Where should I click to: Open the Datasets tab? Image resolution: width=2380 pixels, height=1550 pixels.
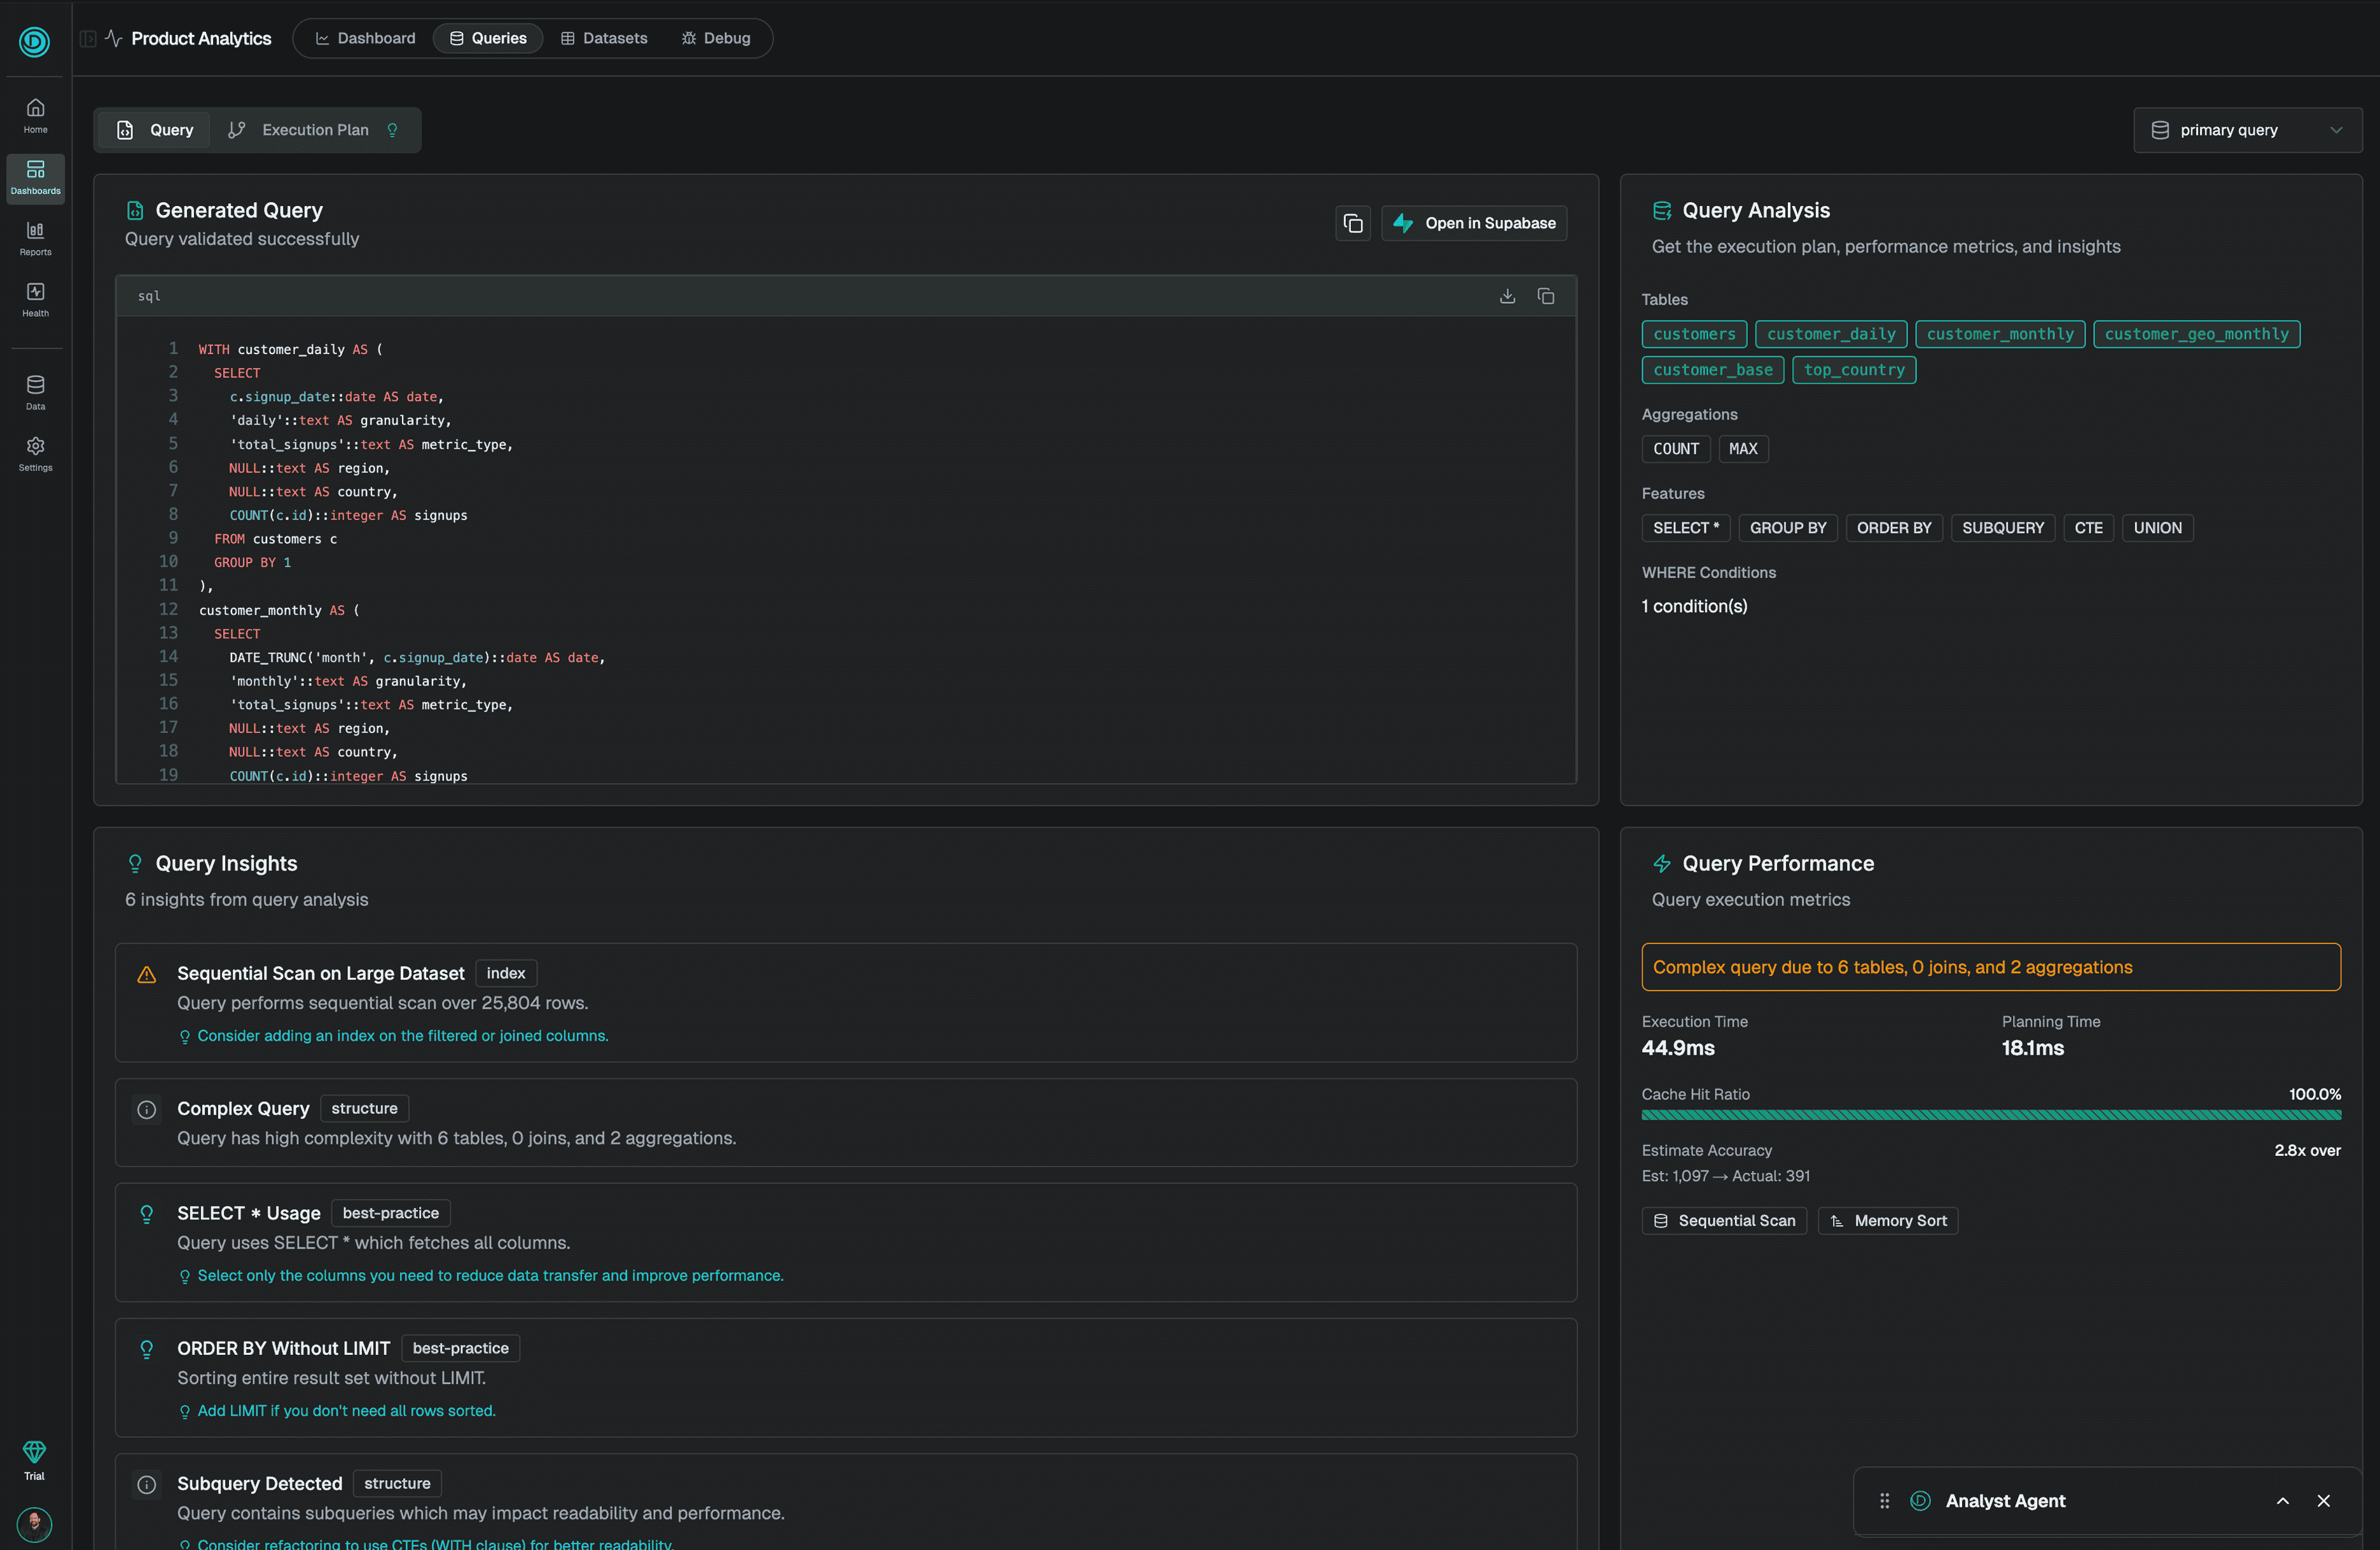coord(604,38)
